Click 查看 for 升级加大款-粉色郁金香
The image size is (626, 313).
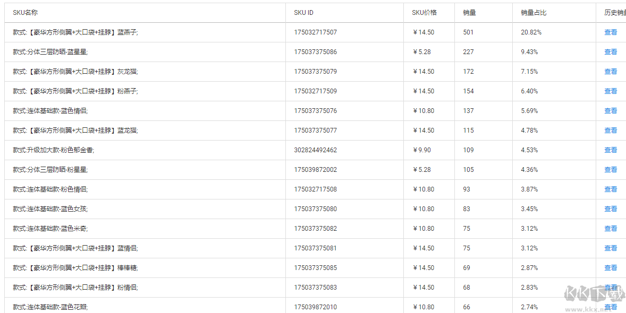point(611,150)
